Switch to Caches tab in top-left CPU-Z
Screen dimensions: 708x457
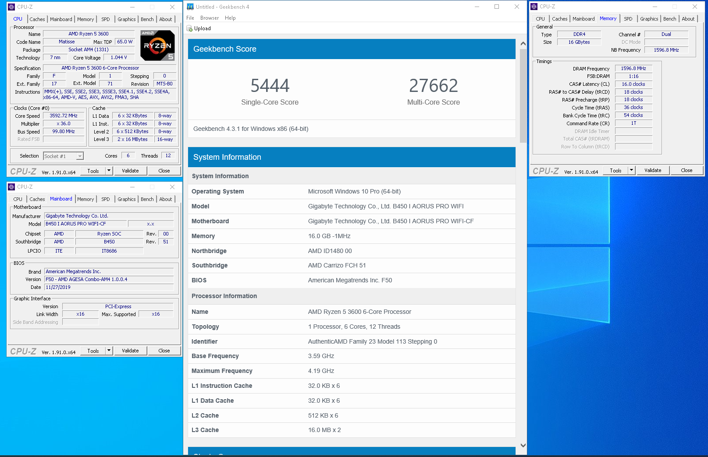point(37,19)
